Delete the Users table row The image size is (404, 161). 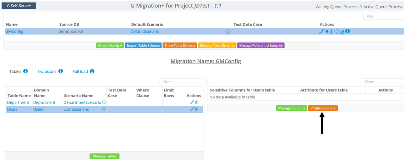tap(197, 109)
